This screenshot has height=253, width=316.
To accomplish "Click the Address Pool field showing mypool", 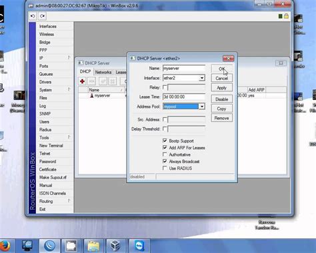I will point(181,107).
